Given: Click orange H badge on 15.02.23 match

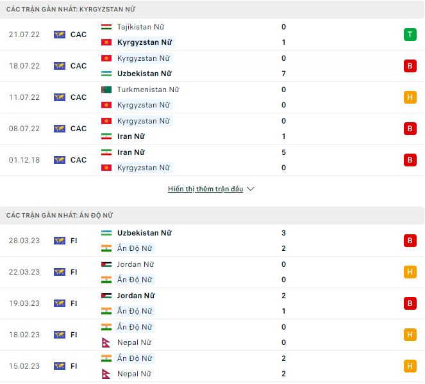Looking at the screenshot, I should [x=410, y=366].
